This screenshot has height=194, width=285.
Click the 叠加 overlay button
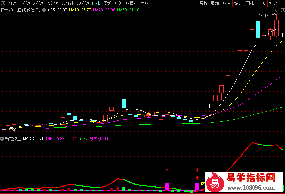click(x=215, y=3)
